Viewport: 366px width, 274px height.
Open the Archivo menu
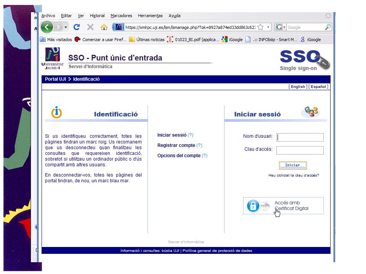[x=48, y=16]
